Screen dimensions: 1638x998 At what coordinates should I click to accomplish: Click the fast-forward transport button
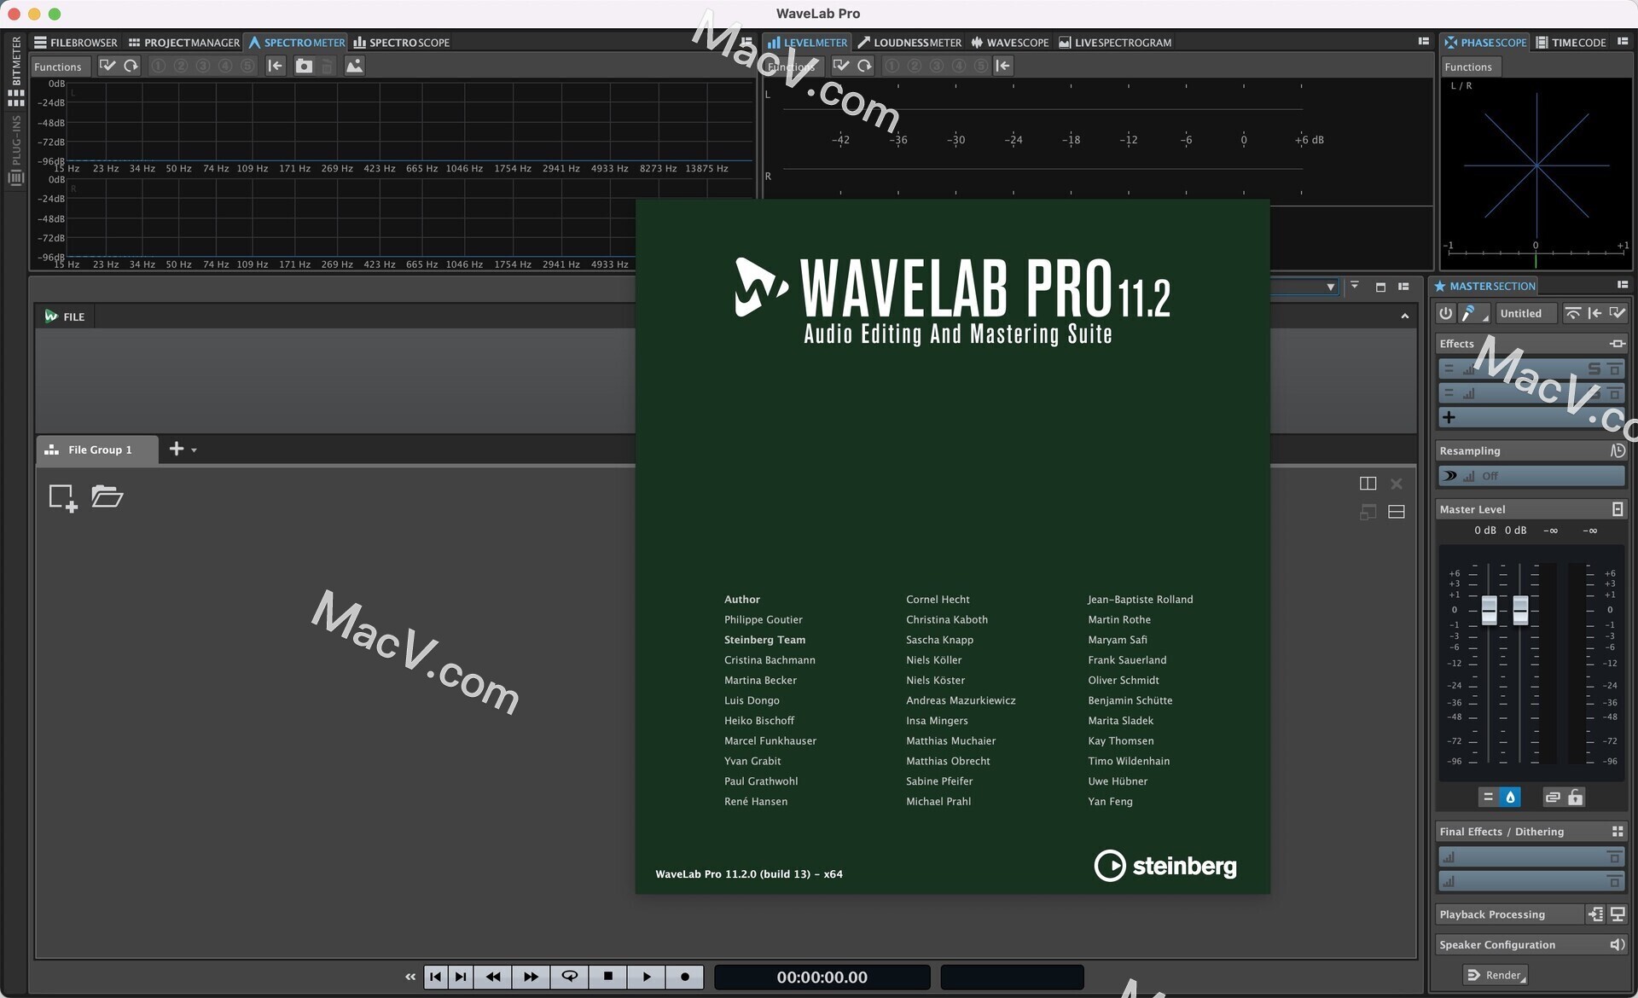click(x=531, y=977)
